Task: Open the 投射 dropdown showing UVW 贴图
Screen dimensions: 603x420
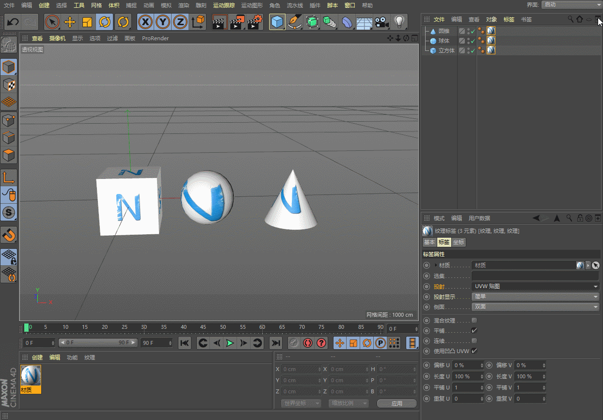Action: [x=535, y=286]
